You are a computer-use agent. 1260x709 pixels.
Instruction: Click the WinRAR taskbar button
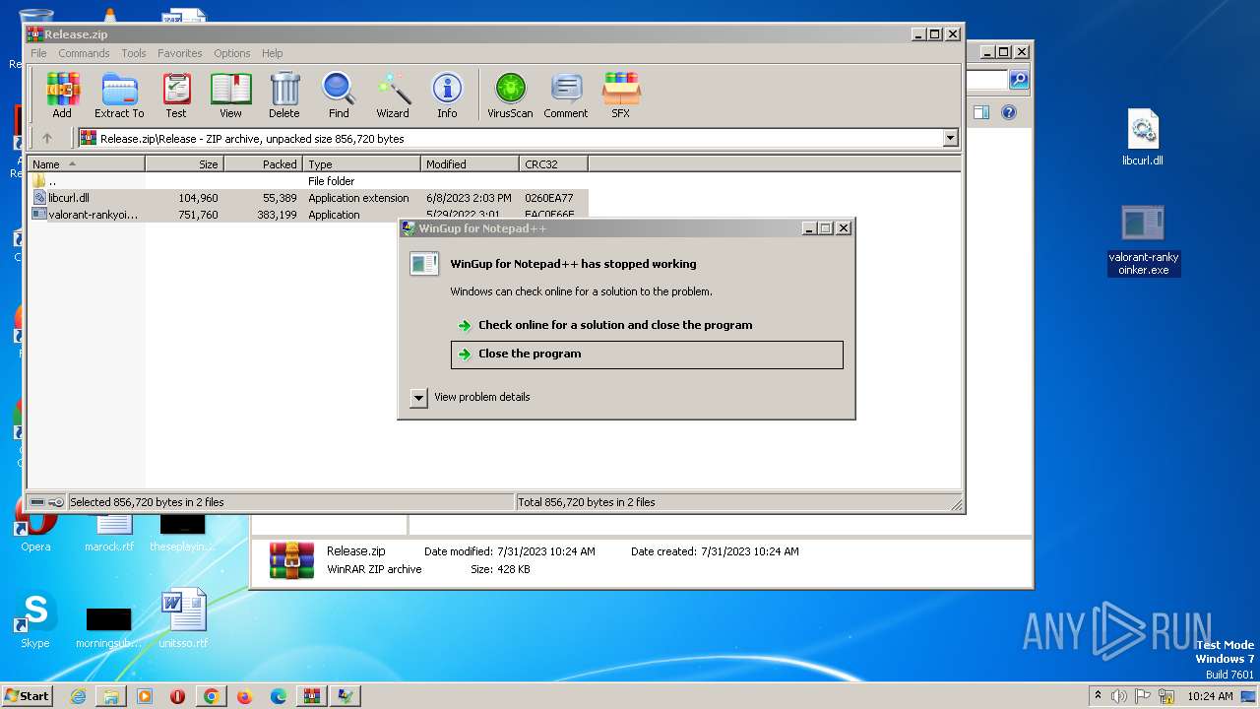[x=311, y=696]
